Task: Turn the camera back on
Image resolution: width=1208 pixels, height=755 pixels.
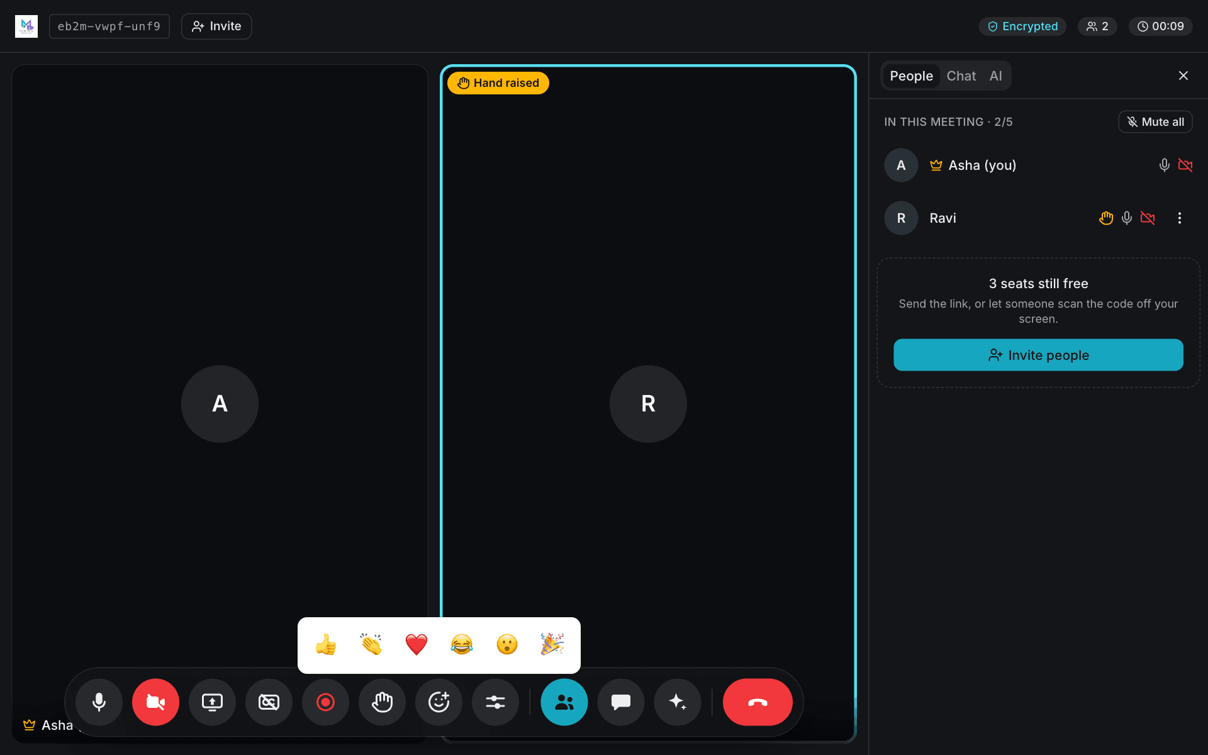Action: (x=155, y=702)
